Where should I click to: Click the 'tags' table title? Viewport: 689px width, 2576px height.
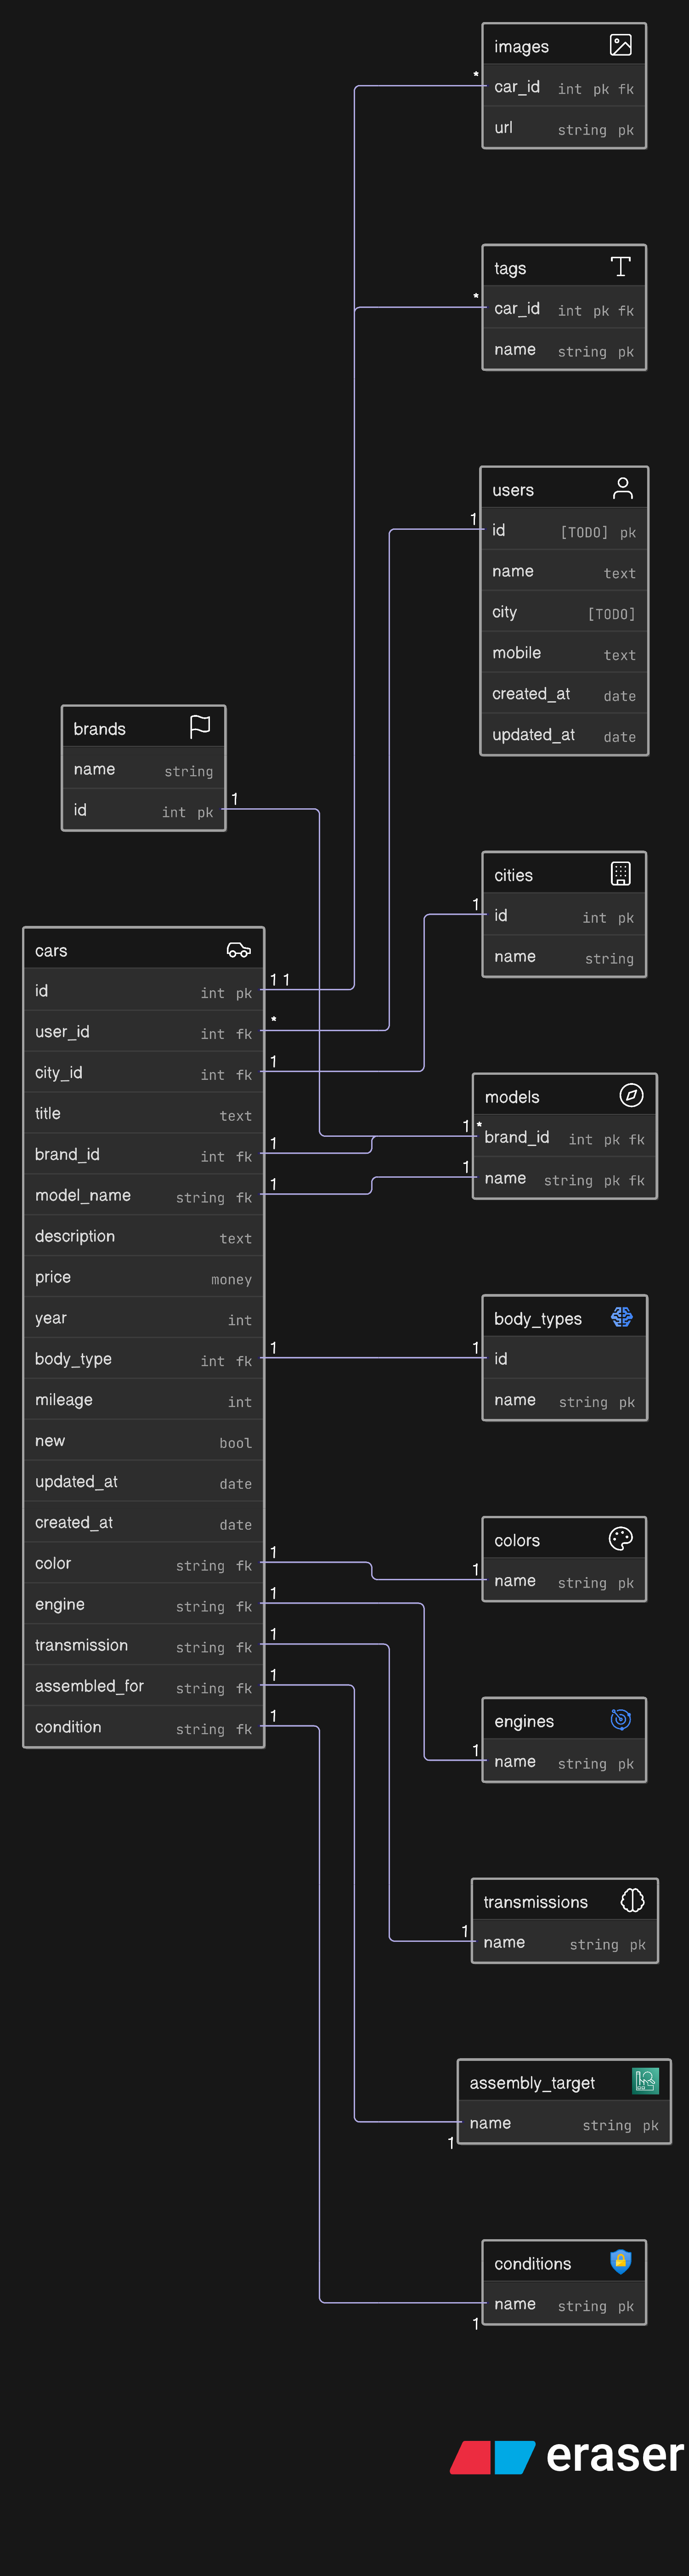point(510,269)
